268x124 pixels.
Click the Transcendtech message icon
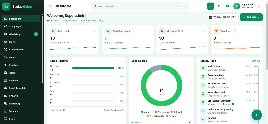[203, 76]
